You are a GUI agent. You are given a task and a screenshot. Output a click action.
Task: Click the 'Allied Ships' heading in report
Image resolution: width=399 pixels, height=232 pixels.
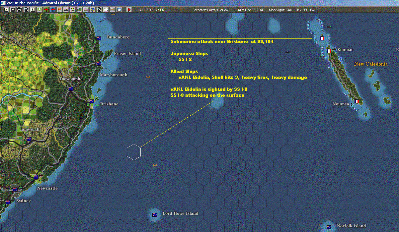[x=184, y=72]
